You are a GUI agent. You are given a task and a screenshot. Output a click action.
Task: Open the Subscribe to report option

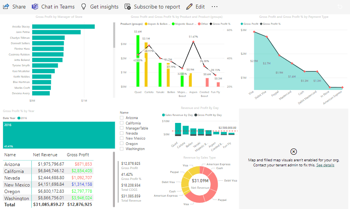(x=128, y=7)
